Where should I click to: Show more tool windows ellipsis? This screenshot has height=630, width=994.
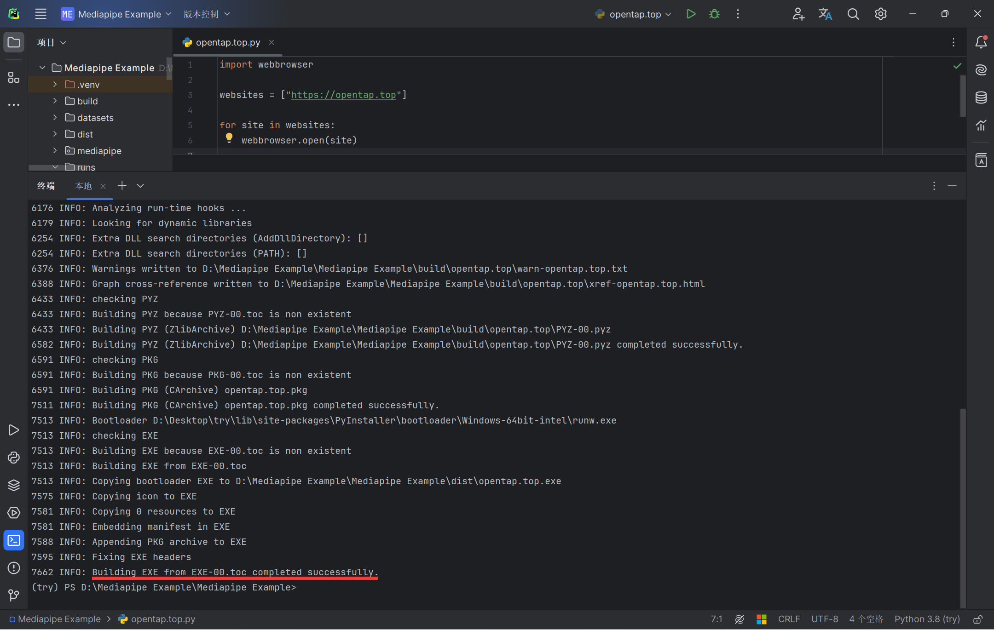(x=14, y=105)
